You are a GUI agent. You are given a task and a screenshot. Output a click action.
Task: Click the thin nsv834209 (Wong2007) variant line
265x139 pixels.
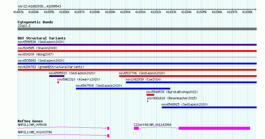click(x=137, y=57)
